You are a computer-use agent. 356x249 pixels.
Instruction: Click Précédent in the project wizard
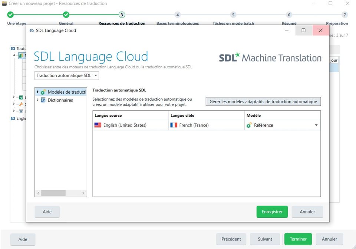231,239
